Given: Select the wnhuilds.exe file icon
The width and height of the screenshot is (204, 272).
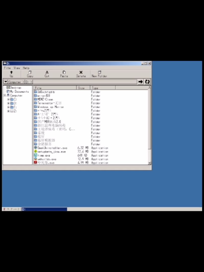Looking at the screenshot, I should [x=35, y=159].
